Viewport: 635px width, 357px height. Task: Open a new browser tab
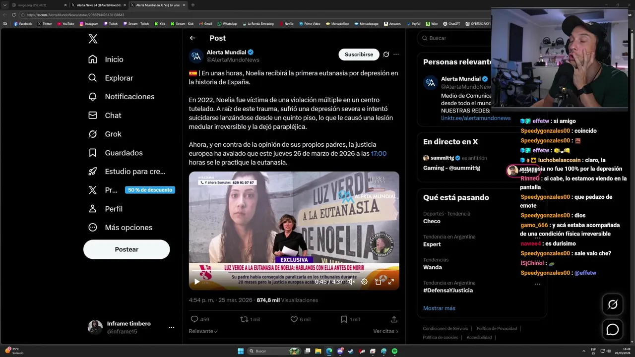click(193, 5)
